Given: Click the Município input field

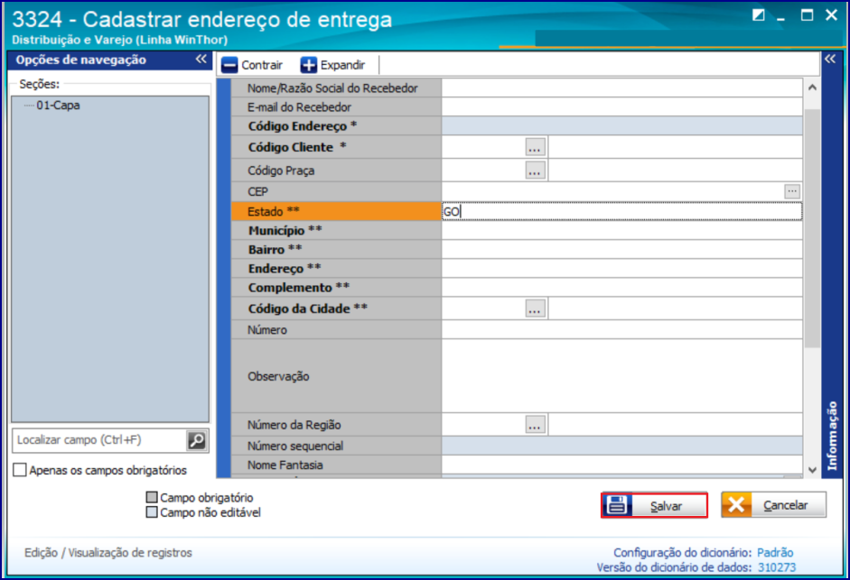Looking at the screenshot, I should pos(621,231).
